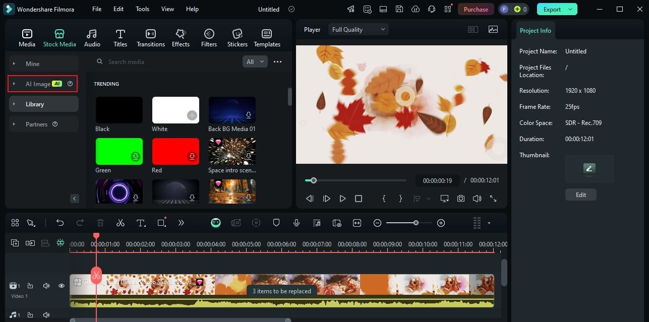
Task: Open the Effects tab
Action: click(181, 38)
